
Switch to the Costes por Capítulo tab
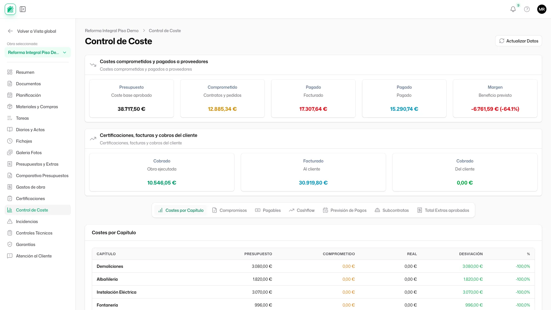(x=181, y=210)
